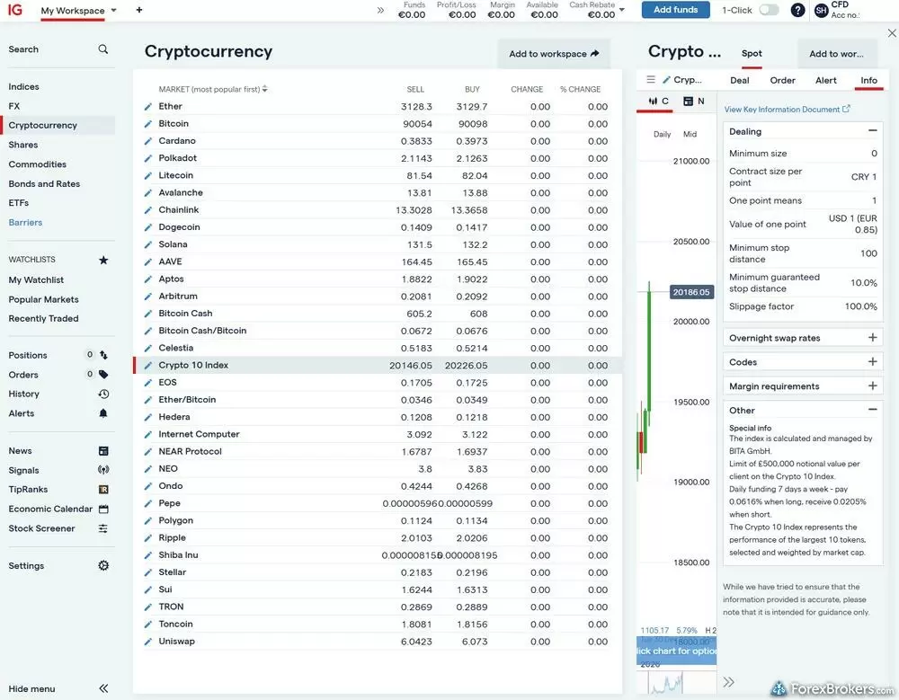Screen dimensions: 899x700
Task: Select the Cardano market row
Action: (x=378, y=141)
